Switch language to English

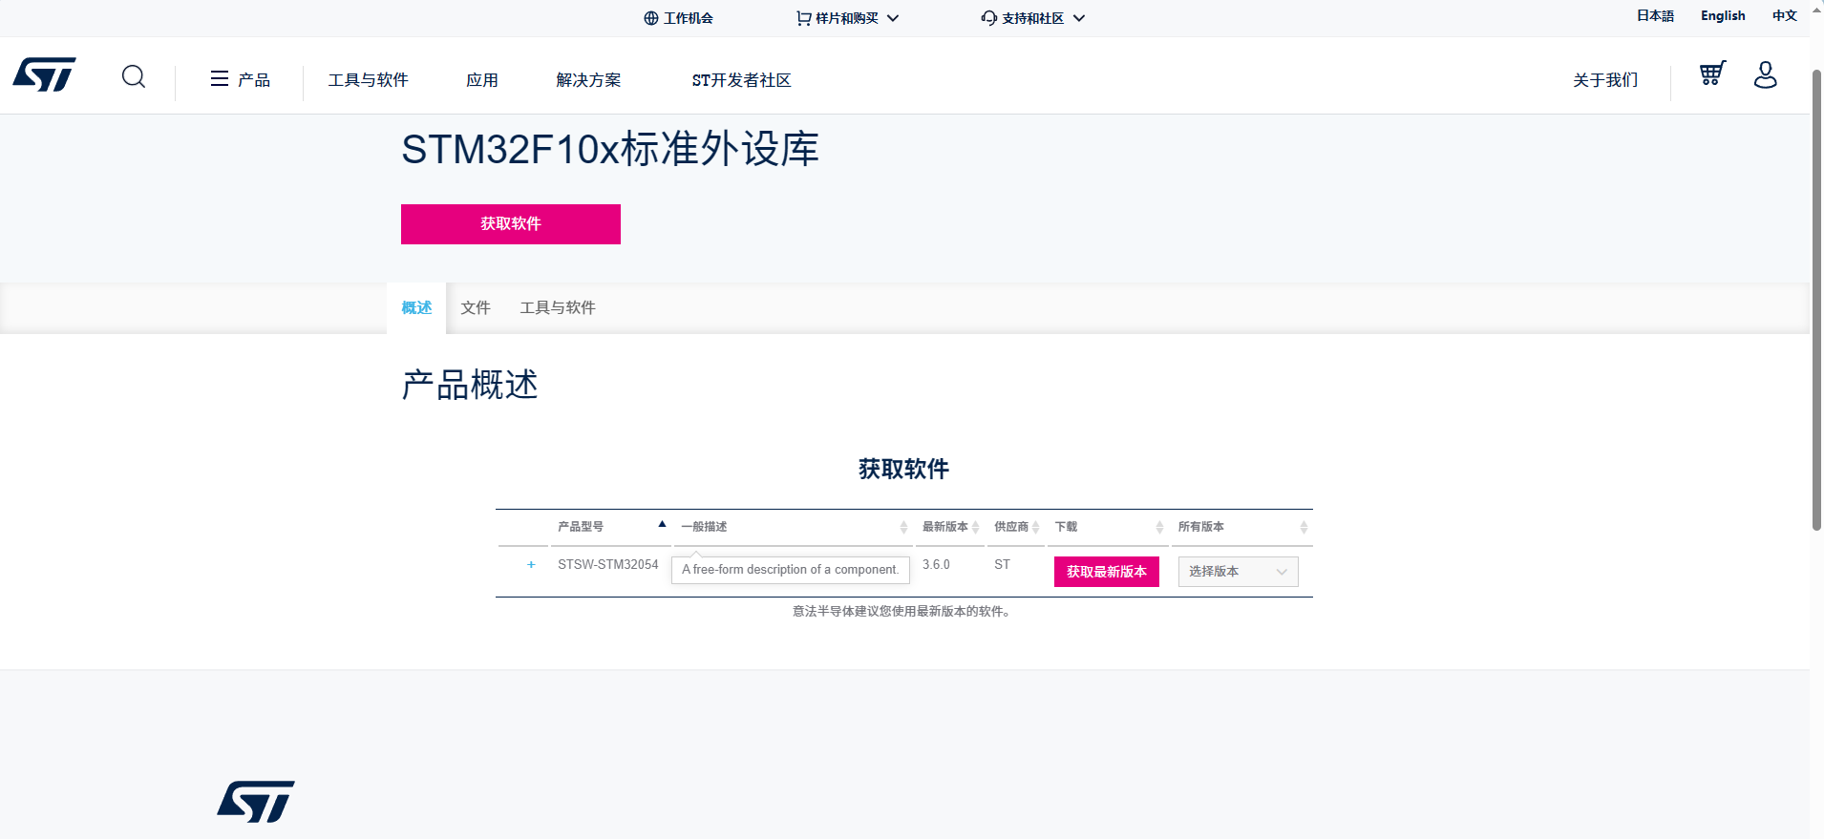click(x=1723, y=15)
